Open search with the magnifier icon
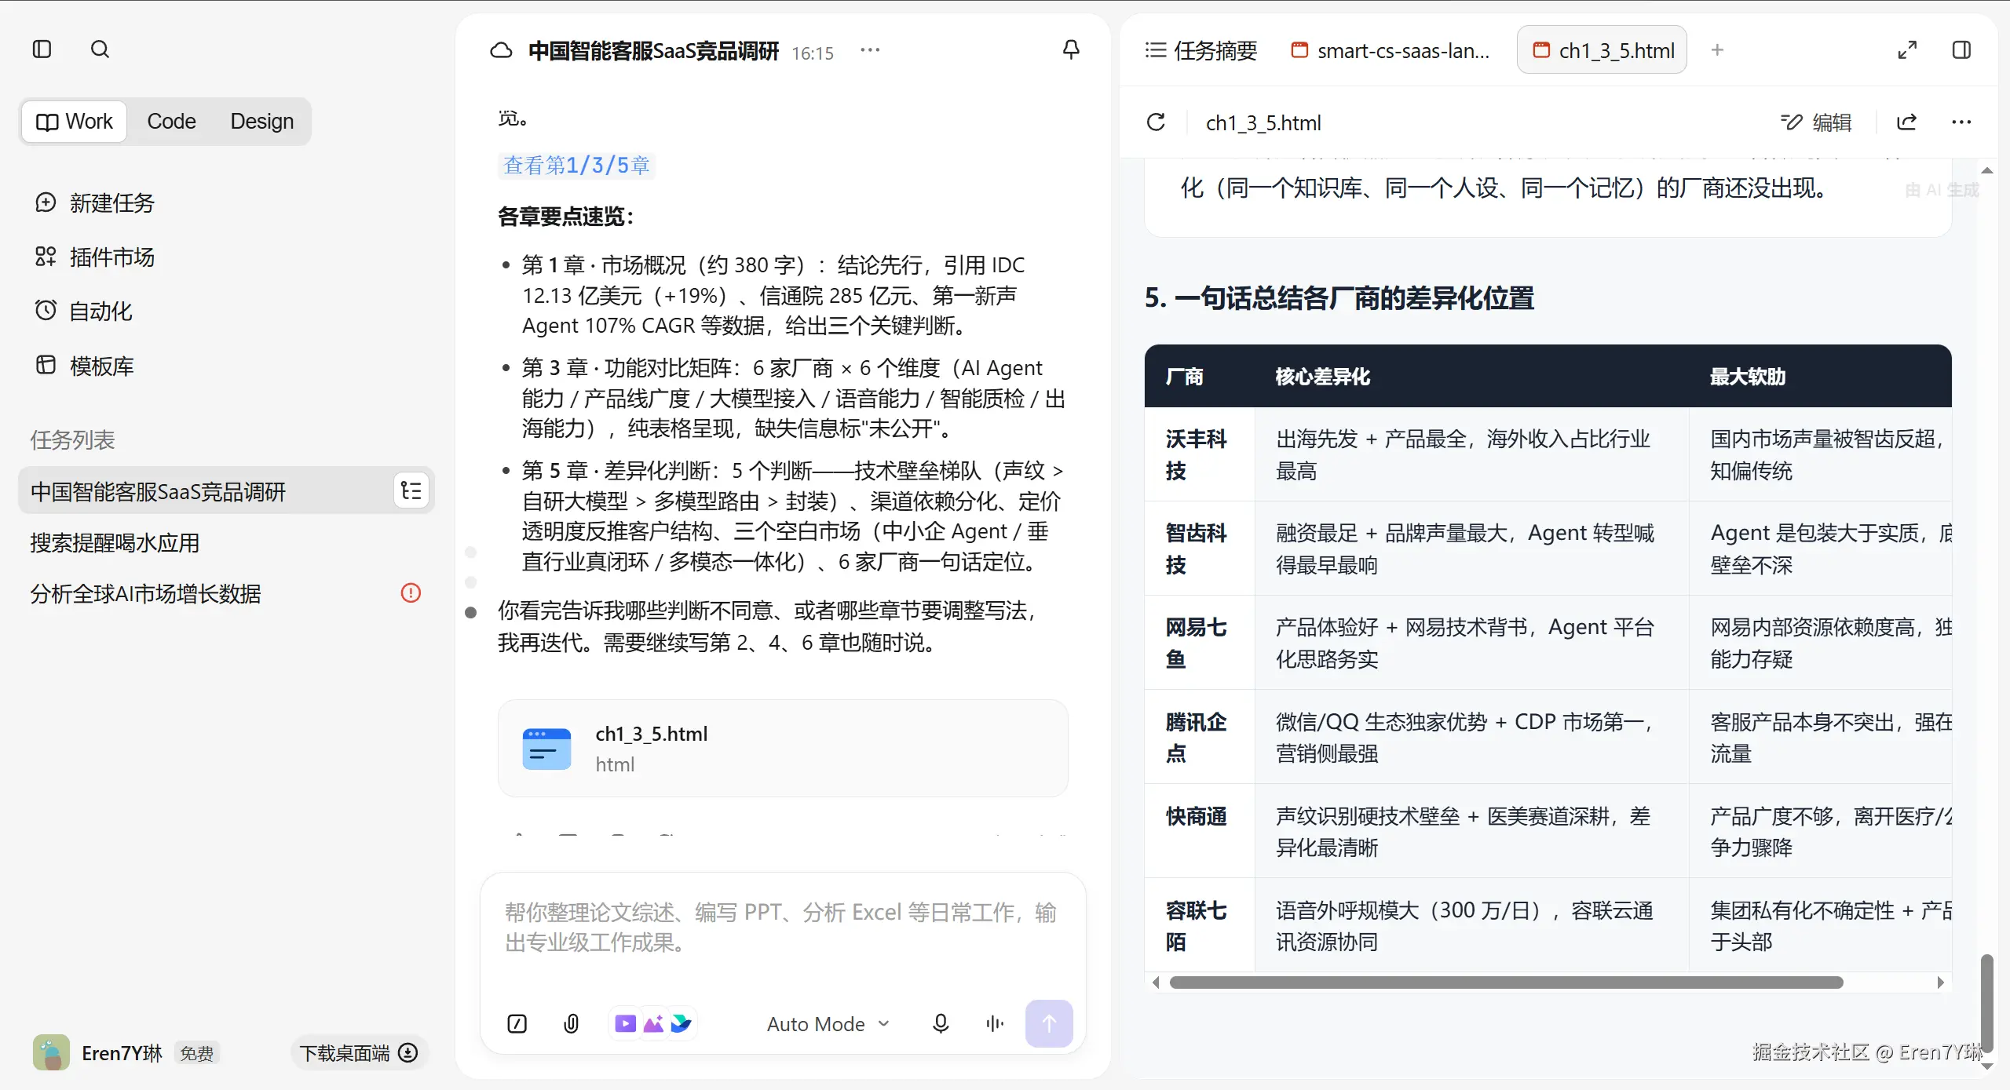Screen dimensions: 2010x1090 click(100, 49)
